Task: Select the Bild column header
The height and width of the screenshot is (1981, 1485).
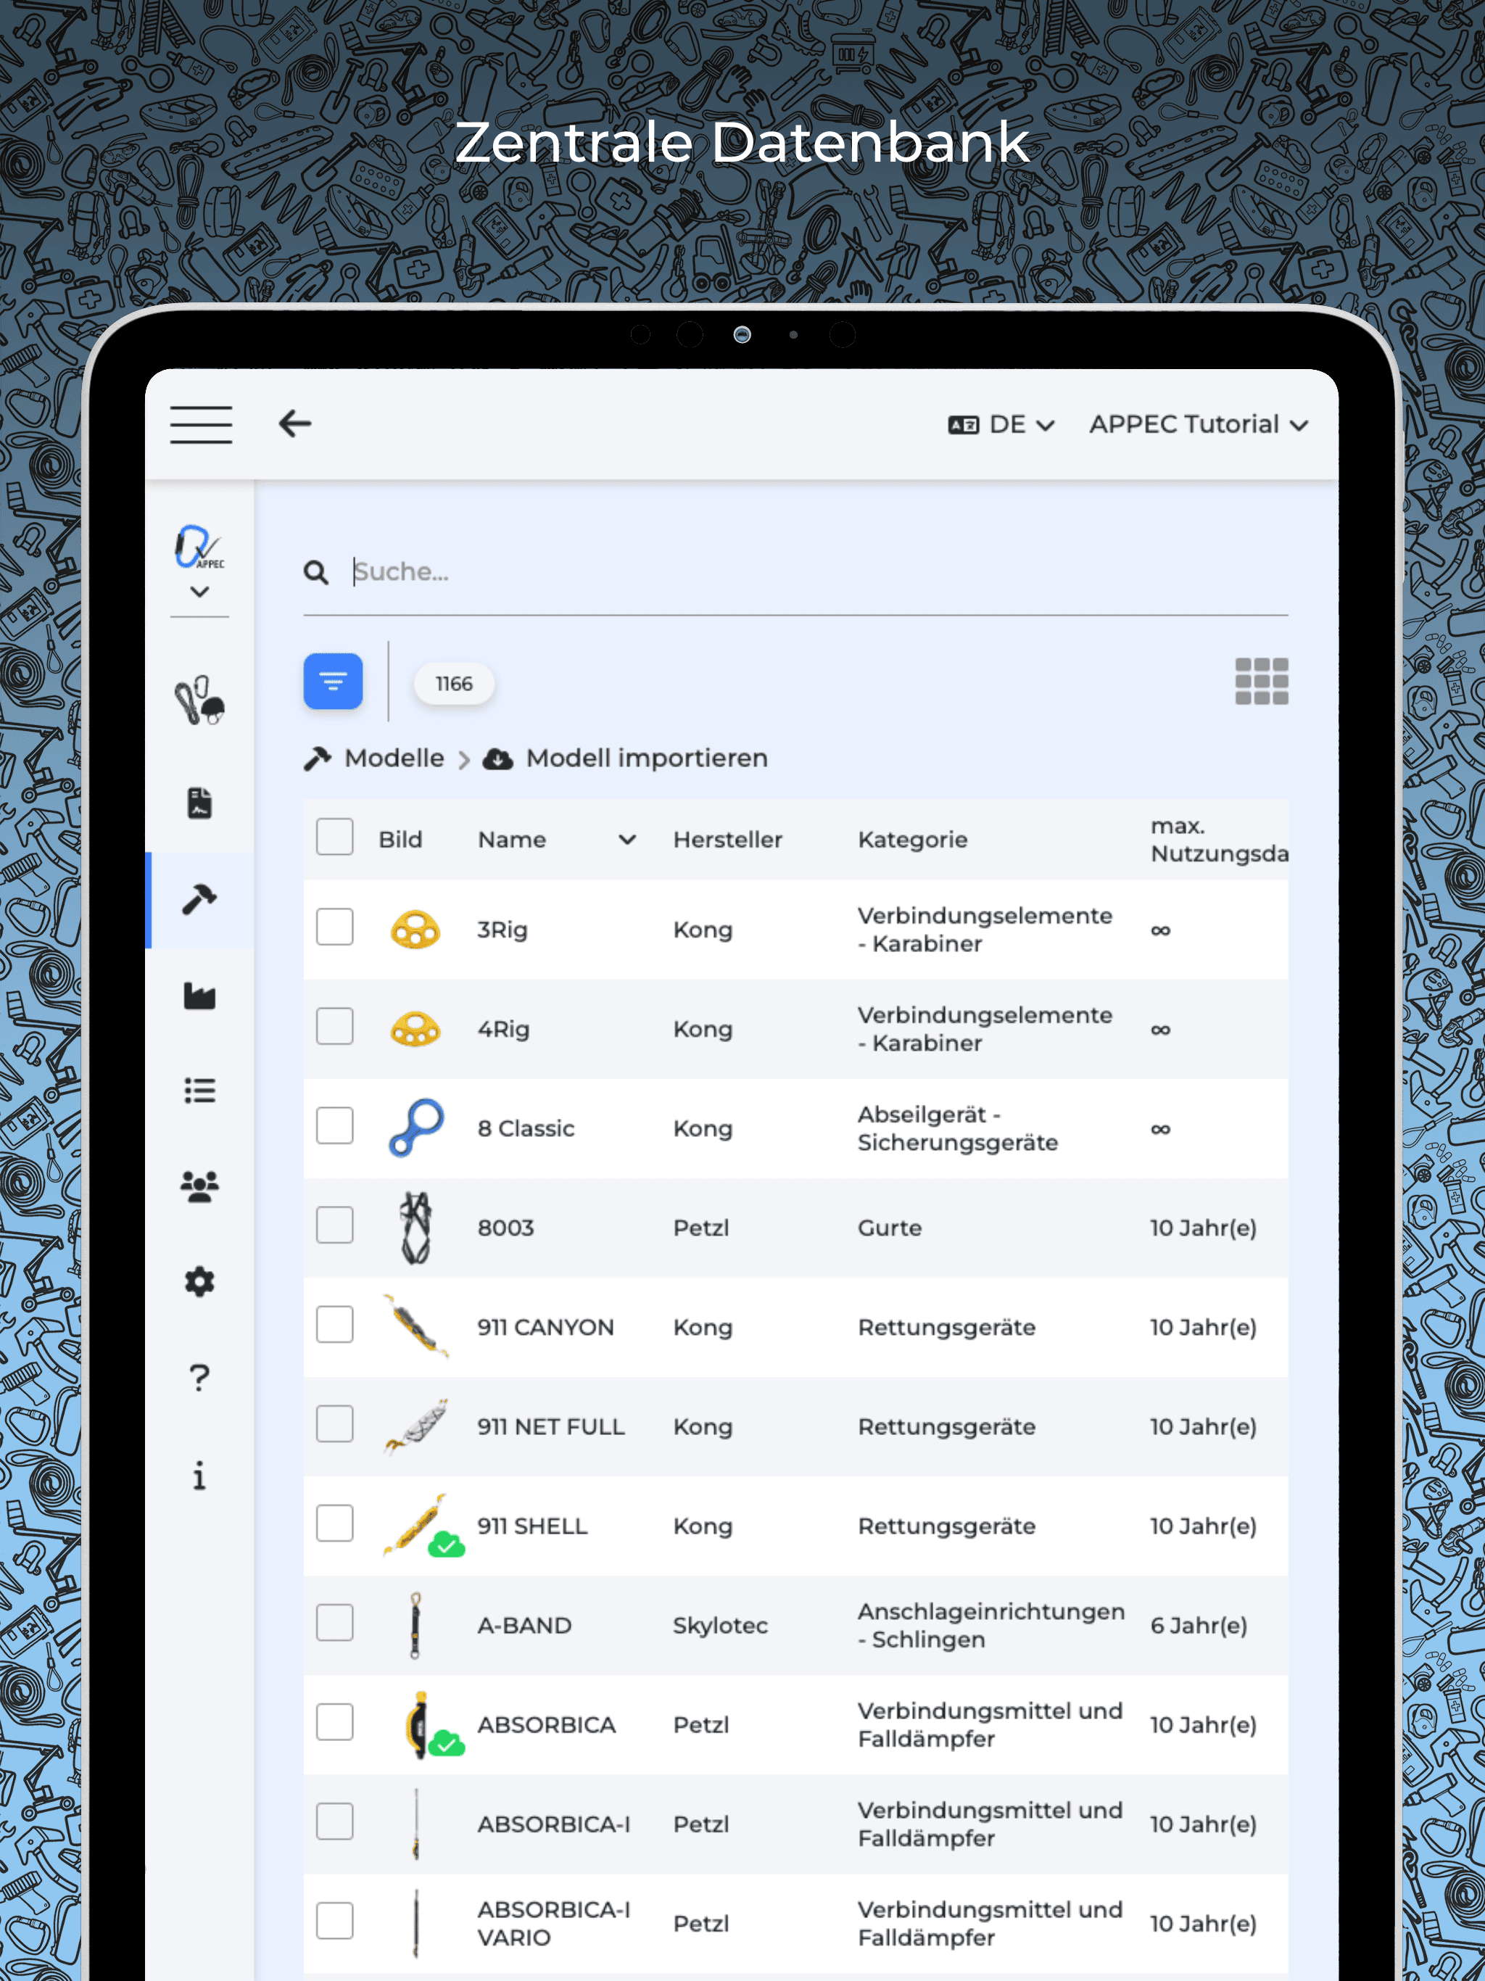Action: (400, 840)
